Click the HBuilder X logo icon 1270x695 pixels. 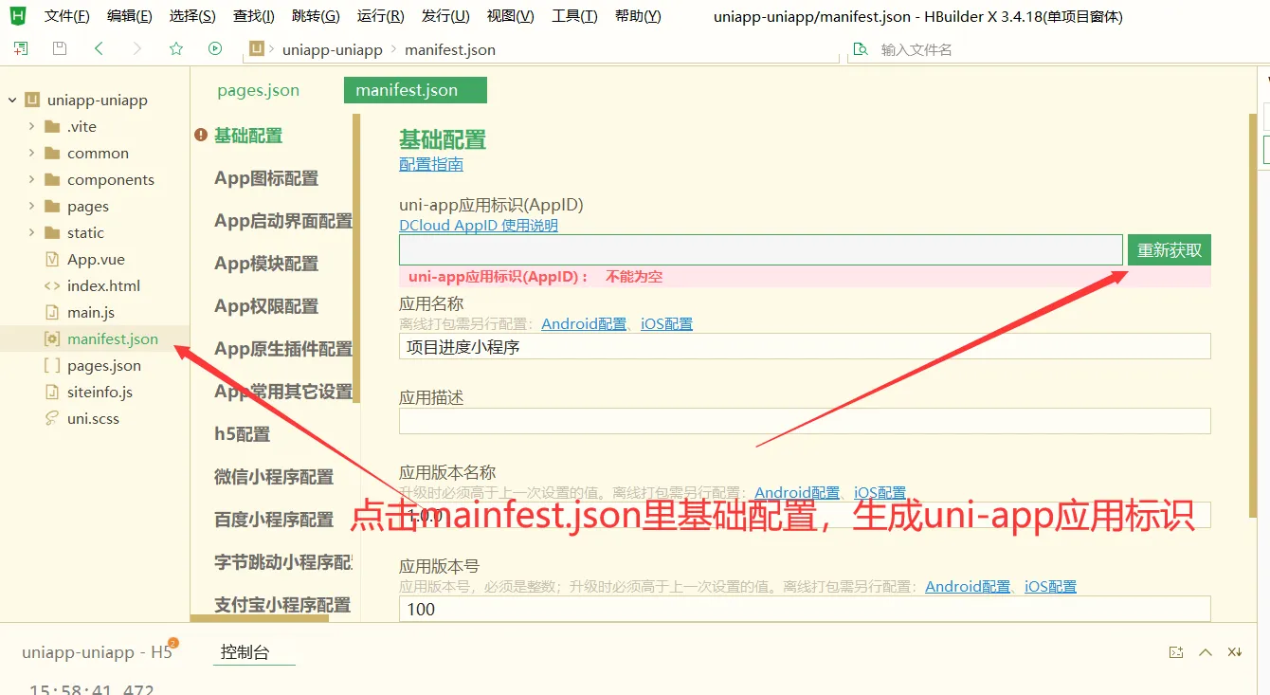coord(17,15)
